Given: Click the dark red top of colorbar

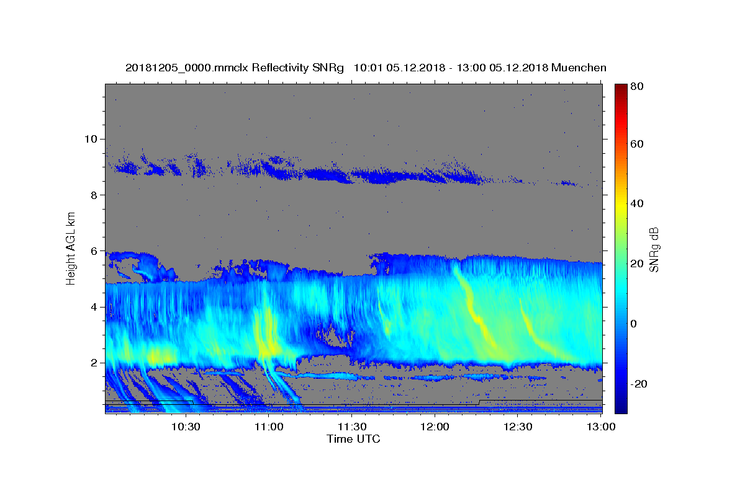Looking at the screenshot, I should pos(621,87).
